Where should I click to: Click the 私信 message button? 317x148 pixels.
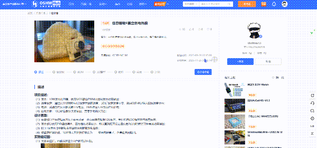[x=268, y=61]
